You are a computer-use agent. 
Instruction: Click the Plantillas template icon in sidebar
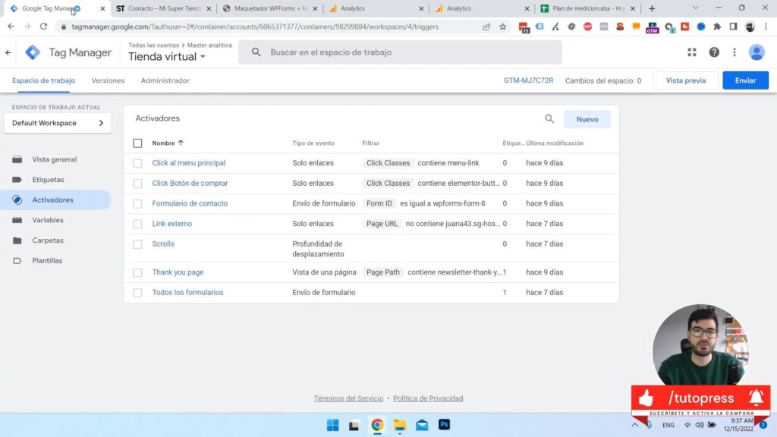point(17,261)
